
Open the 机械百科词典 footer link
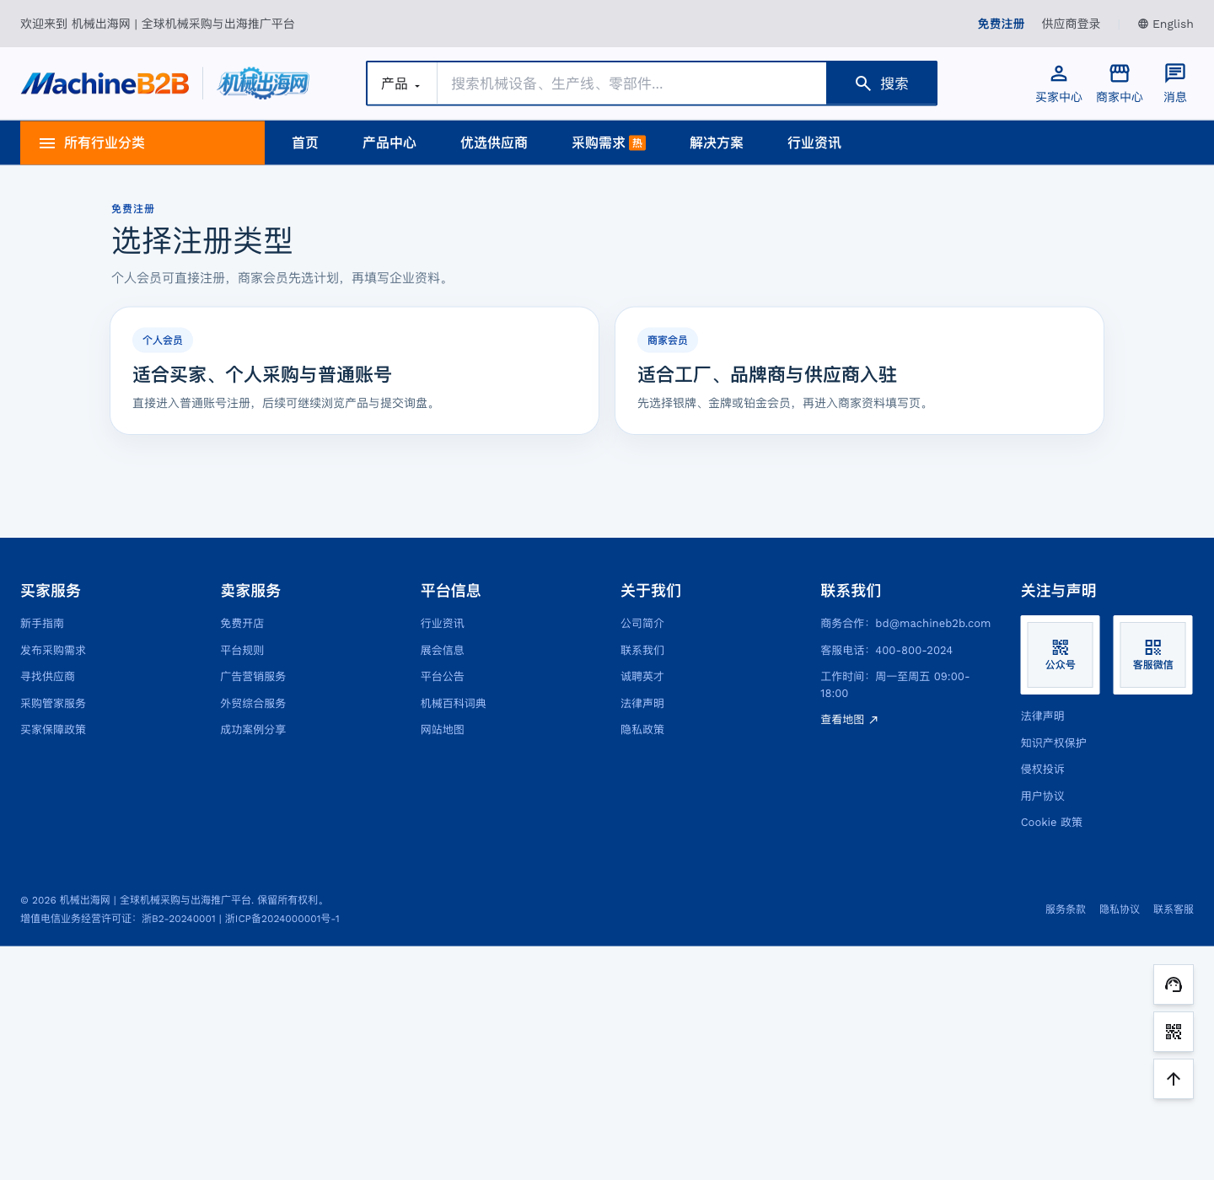(454, 704)
